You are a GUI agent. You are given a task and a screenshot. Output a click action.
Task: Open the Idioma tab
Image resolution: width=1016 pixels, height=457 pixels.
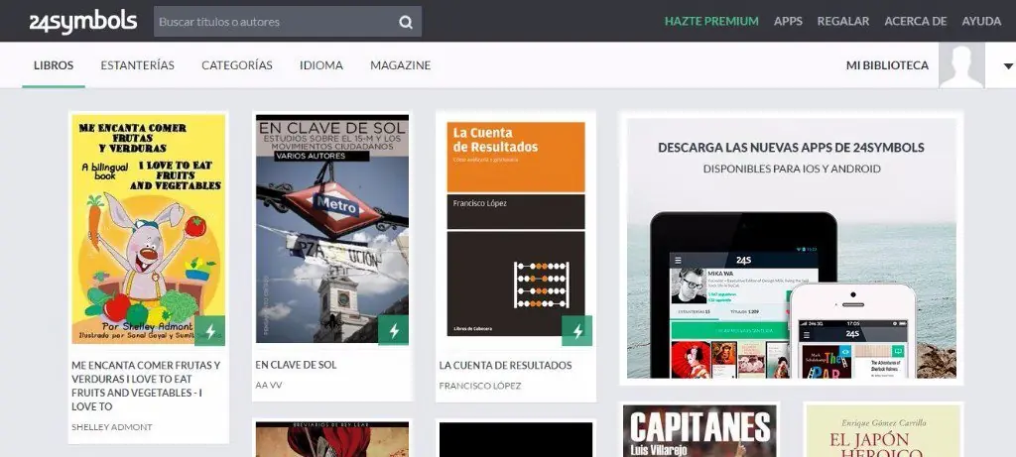[321, 65]
